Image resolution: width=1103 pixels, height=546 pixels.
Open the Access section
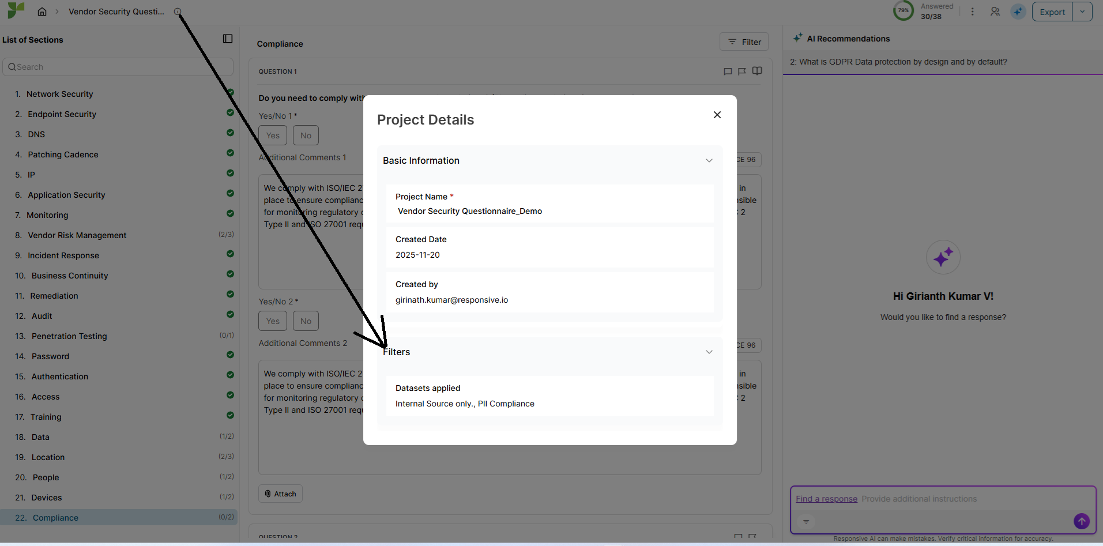click(x=120, y=397)
